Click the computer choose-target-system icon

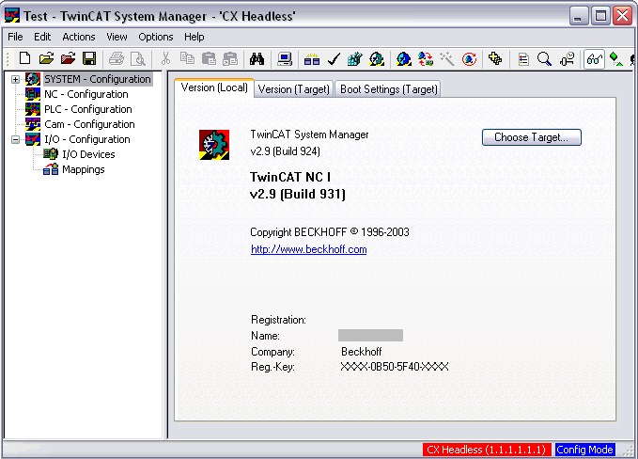pyautogui.click(x=285, y=59)
